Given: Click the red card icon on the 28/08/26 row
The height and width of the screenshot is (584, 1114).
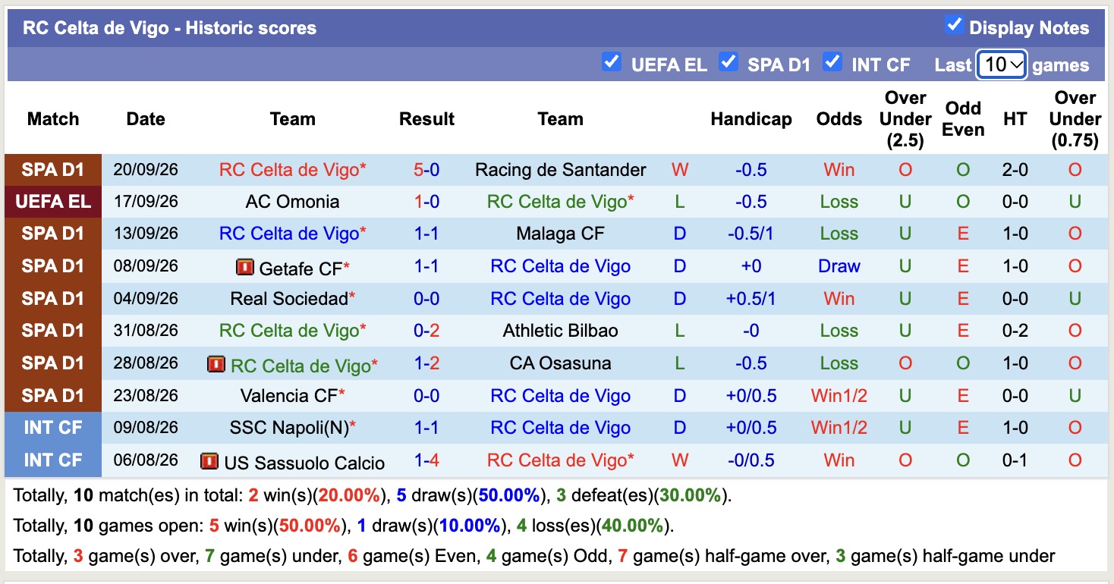Looking at the screenshot, I should [x=216, y=365].
